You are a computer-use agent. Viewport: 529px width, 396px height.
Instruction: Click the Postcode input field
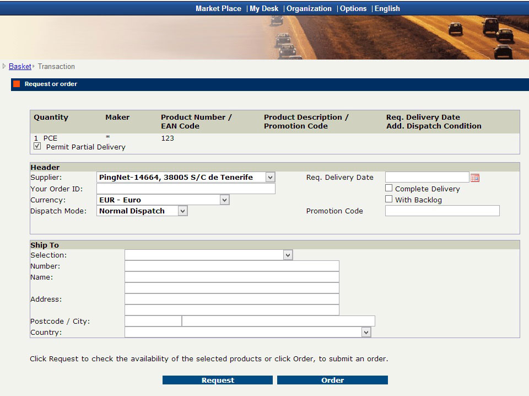point(153,321)
